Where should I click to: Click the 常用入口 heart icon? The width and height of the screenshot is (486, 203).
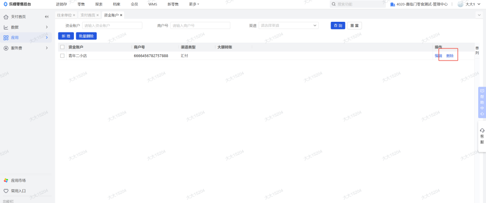click(6, 191)
